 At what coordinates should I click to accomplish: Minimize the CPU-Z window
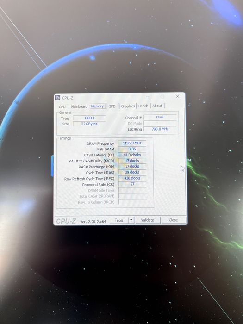point(148,97)
